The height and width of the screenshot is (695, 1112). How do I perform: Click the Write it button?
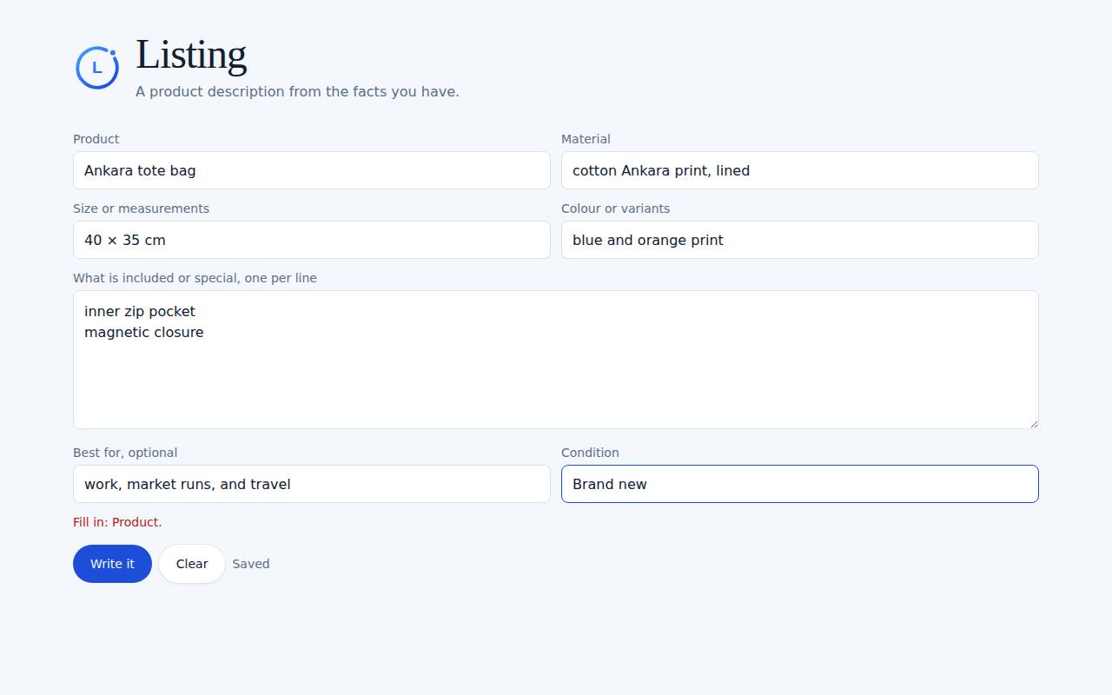click(x=112, y=564)
